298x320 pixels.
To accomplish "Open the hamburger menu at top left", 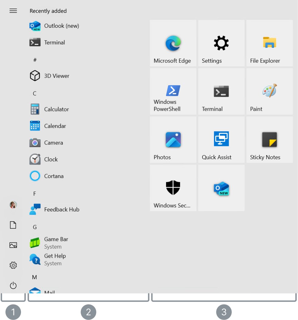I will (x=13, y=11).
